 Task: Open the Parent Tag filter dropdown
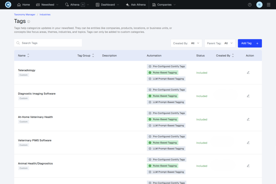229,43
